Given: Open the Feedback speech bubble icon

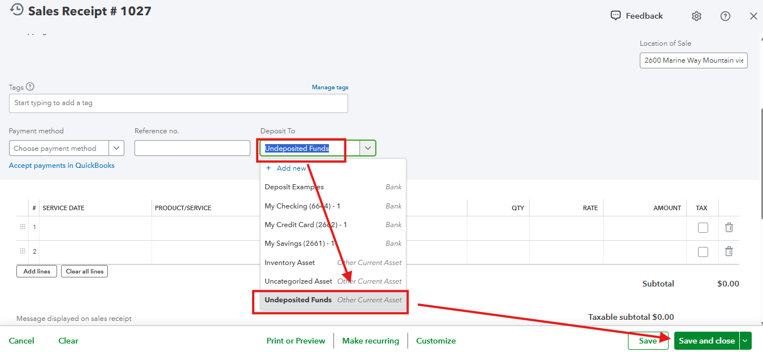Looking at the screenshot, I should pos(616,16).
